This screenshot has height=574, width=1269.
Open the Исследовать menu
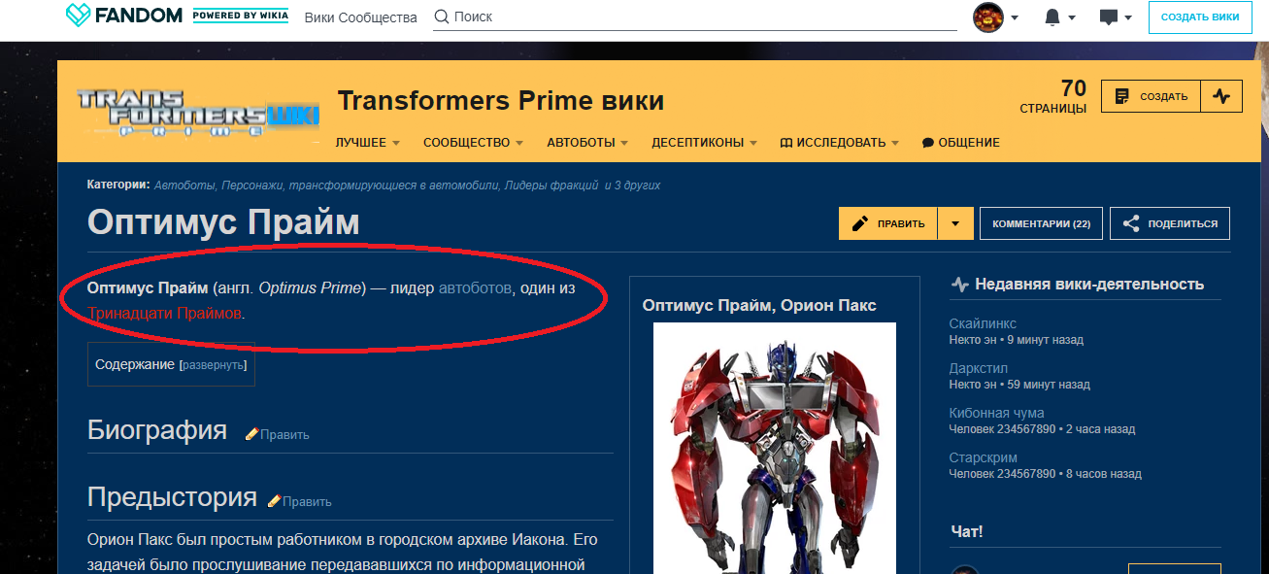click(840, 143)
